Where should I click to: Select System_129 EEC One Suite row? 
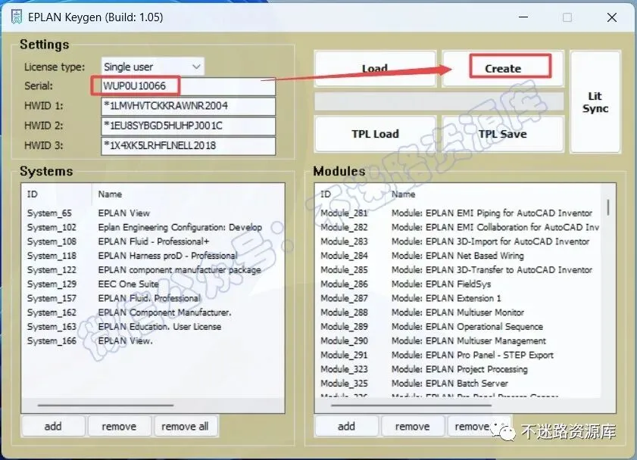point(153,284)
